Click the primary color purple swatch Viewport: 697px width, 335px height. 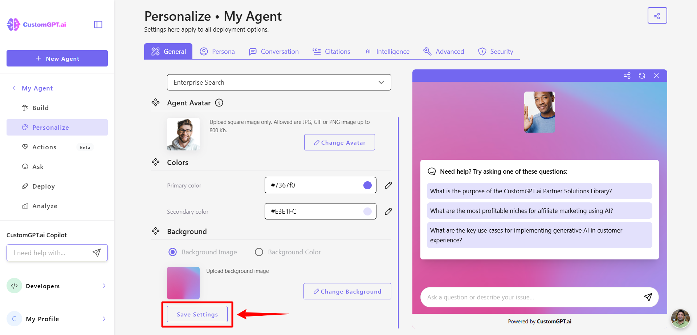coord(367,185)
